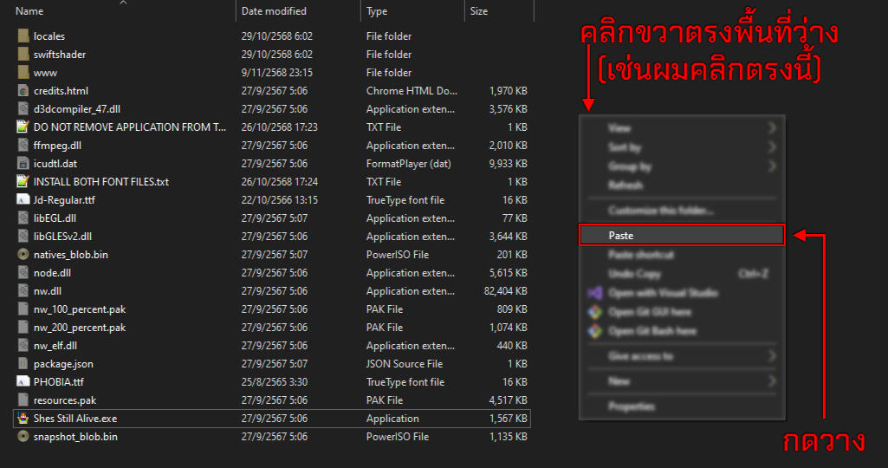Choose Paste from the context menu
The image size is (888, 468).
click(621, 236)
